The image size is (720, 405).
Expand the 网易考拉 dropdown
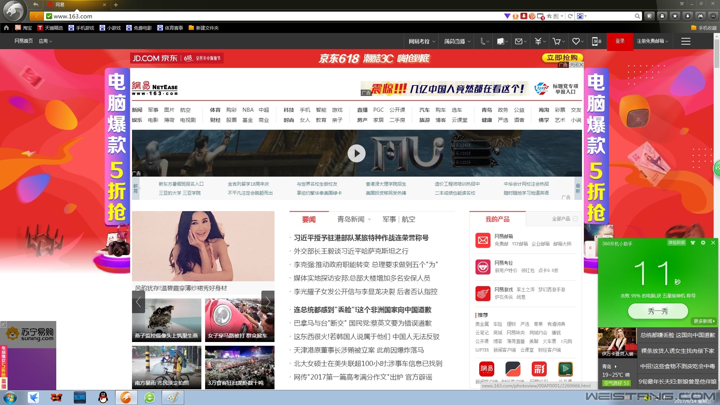[422, 41]
